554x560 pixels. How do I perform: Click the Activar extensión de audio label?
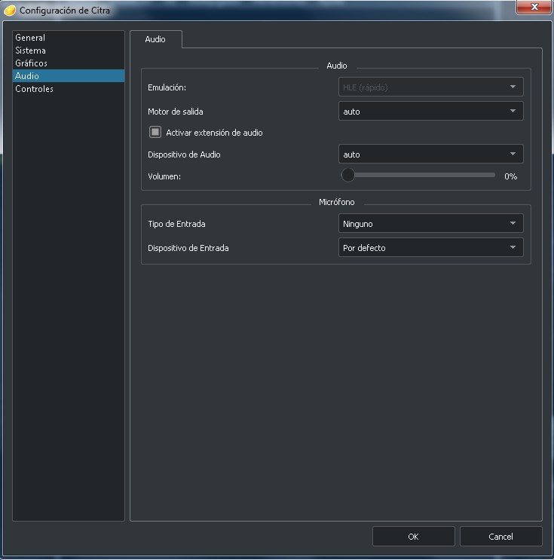214,133
